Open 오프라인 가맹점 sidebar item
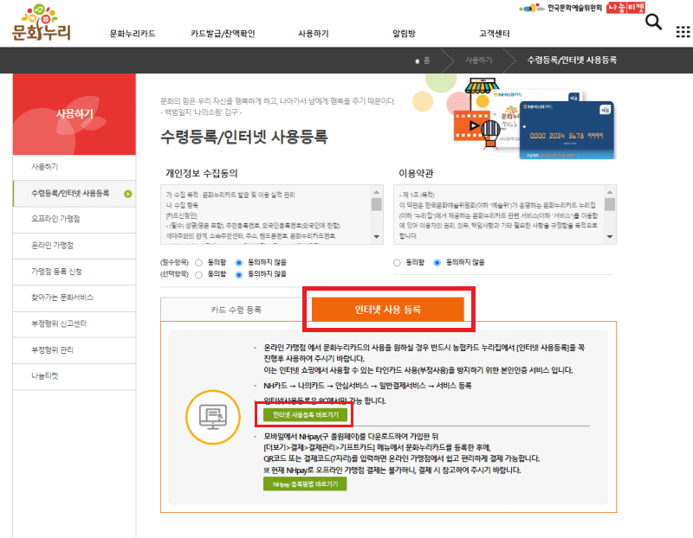This screenshot has width=693, height=538. point(74,219)
